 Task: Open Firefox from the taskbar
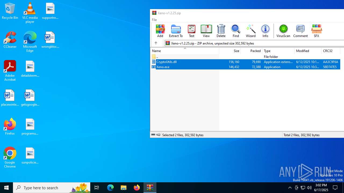(137, 188)
